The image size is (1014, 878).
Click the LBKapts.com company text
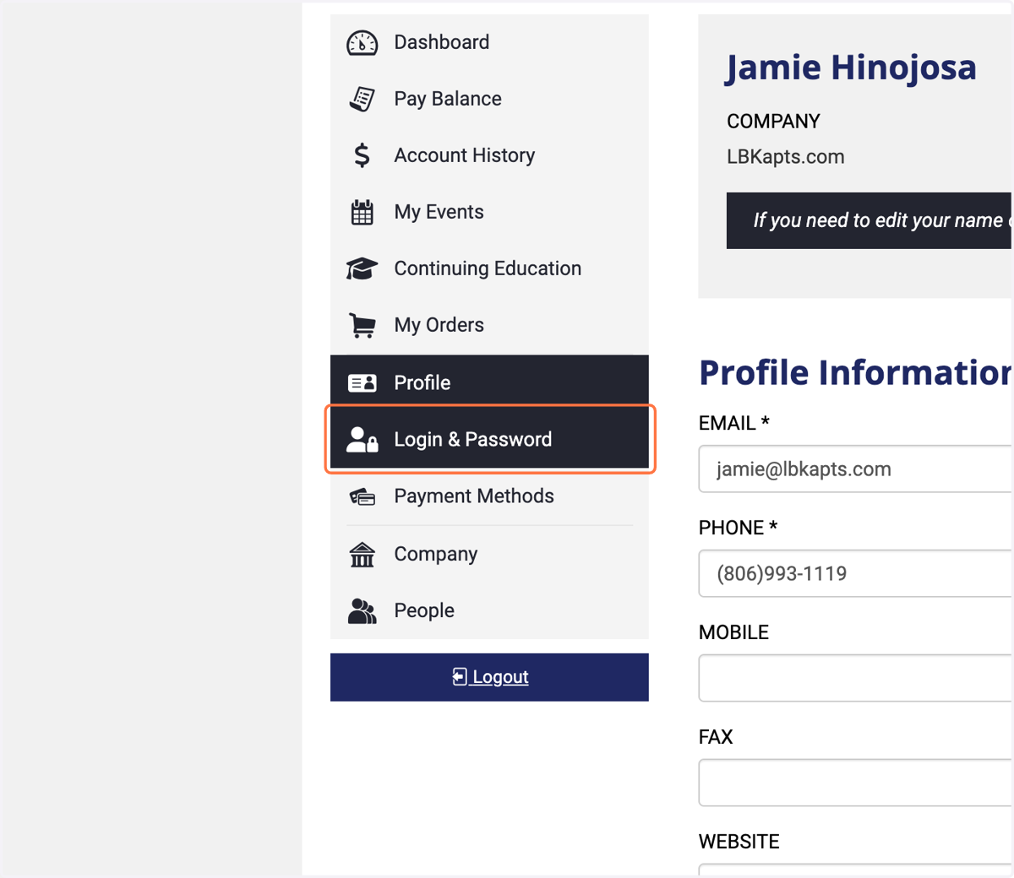(786, 157)
